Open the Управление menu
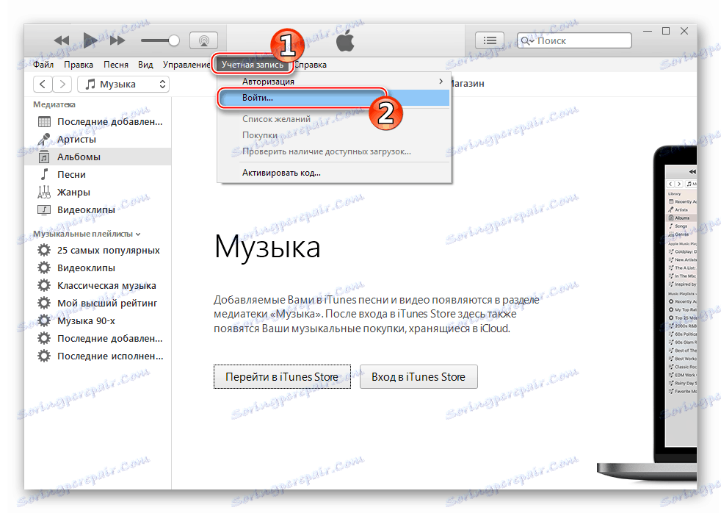 (186, 65)
